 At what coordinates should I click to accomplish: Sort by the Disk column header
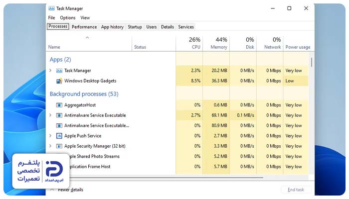click(243, 43)
